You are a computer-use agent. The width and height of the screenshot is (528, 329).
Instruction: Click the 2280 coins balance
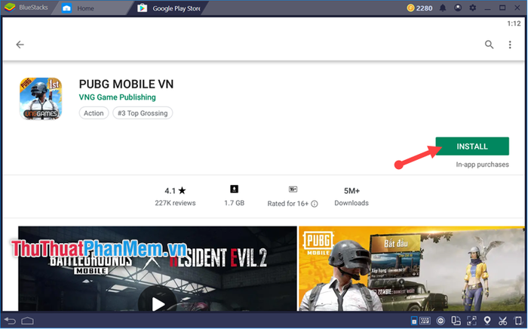tap(419, 8)
